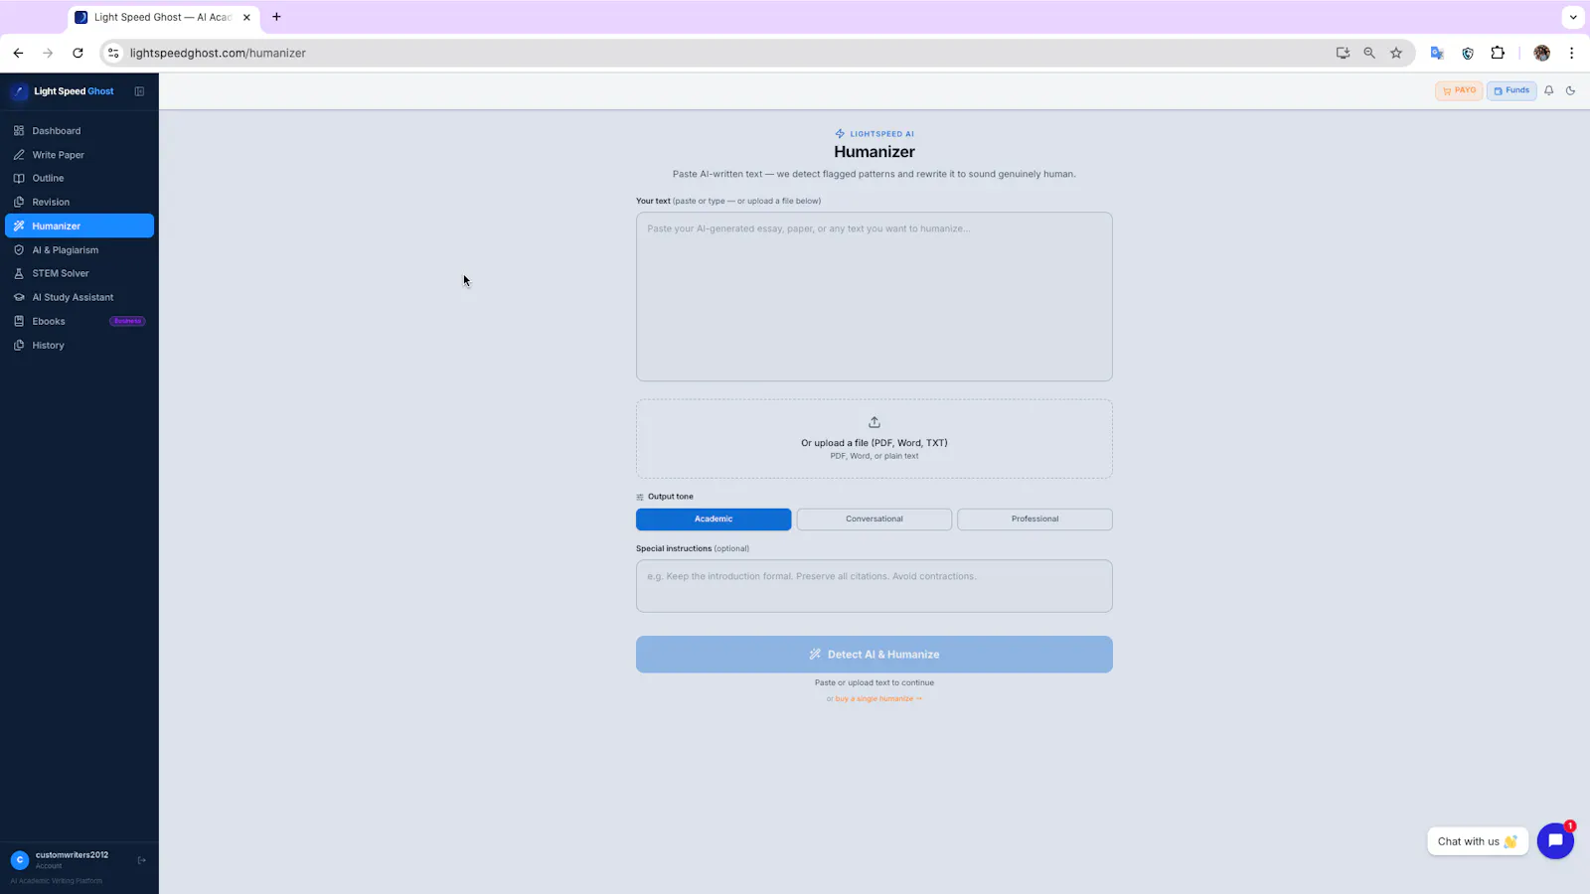Click the Google Translate icon
This screenshot has width=1590, height=894.
[1437, 53]
